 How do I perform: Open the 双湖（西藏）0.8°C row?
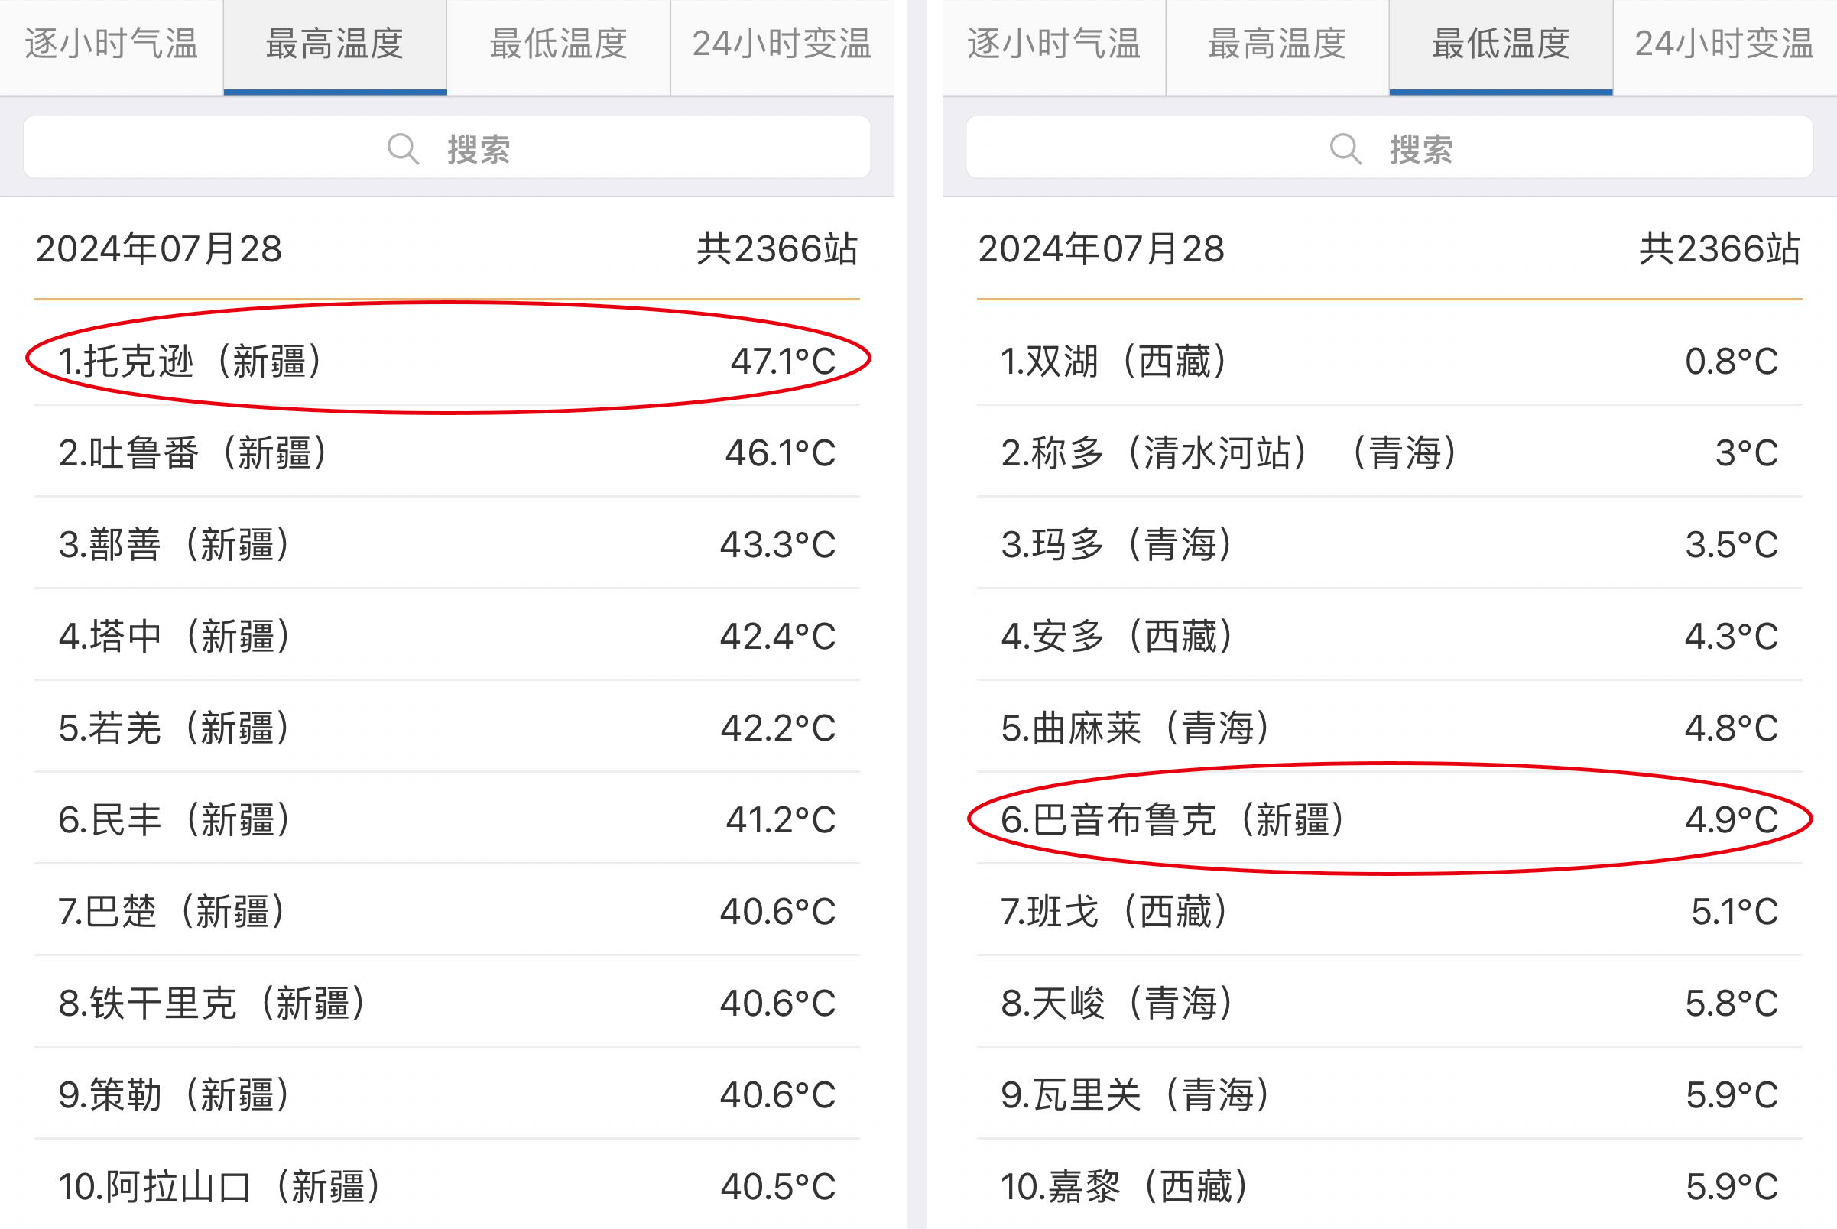pos(1389,362)
